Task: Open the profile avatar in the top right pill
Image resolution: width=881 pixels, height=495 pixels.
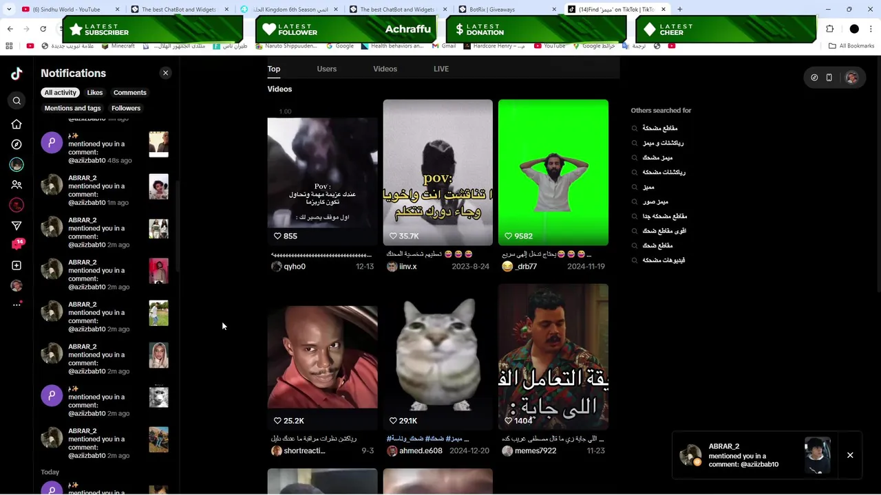Action: (x=851, y=78)
